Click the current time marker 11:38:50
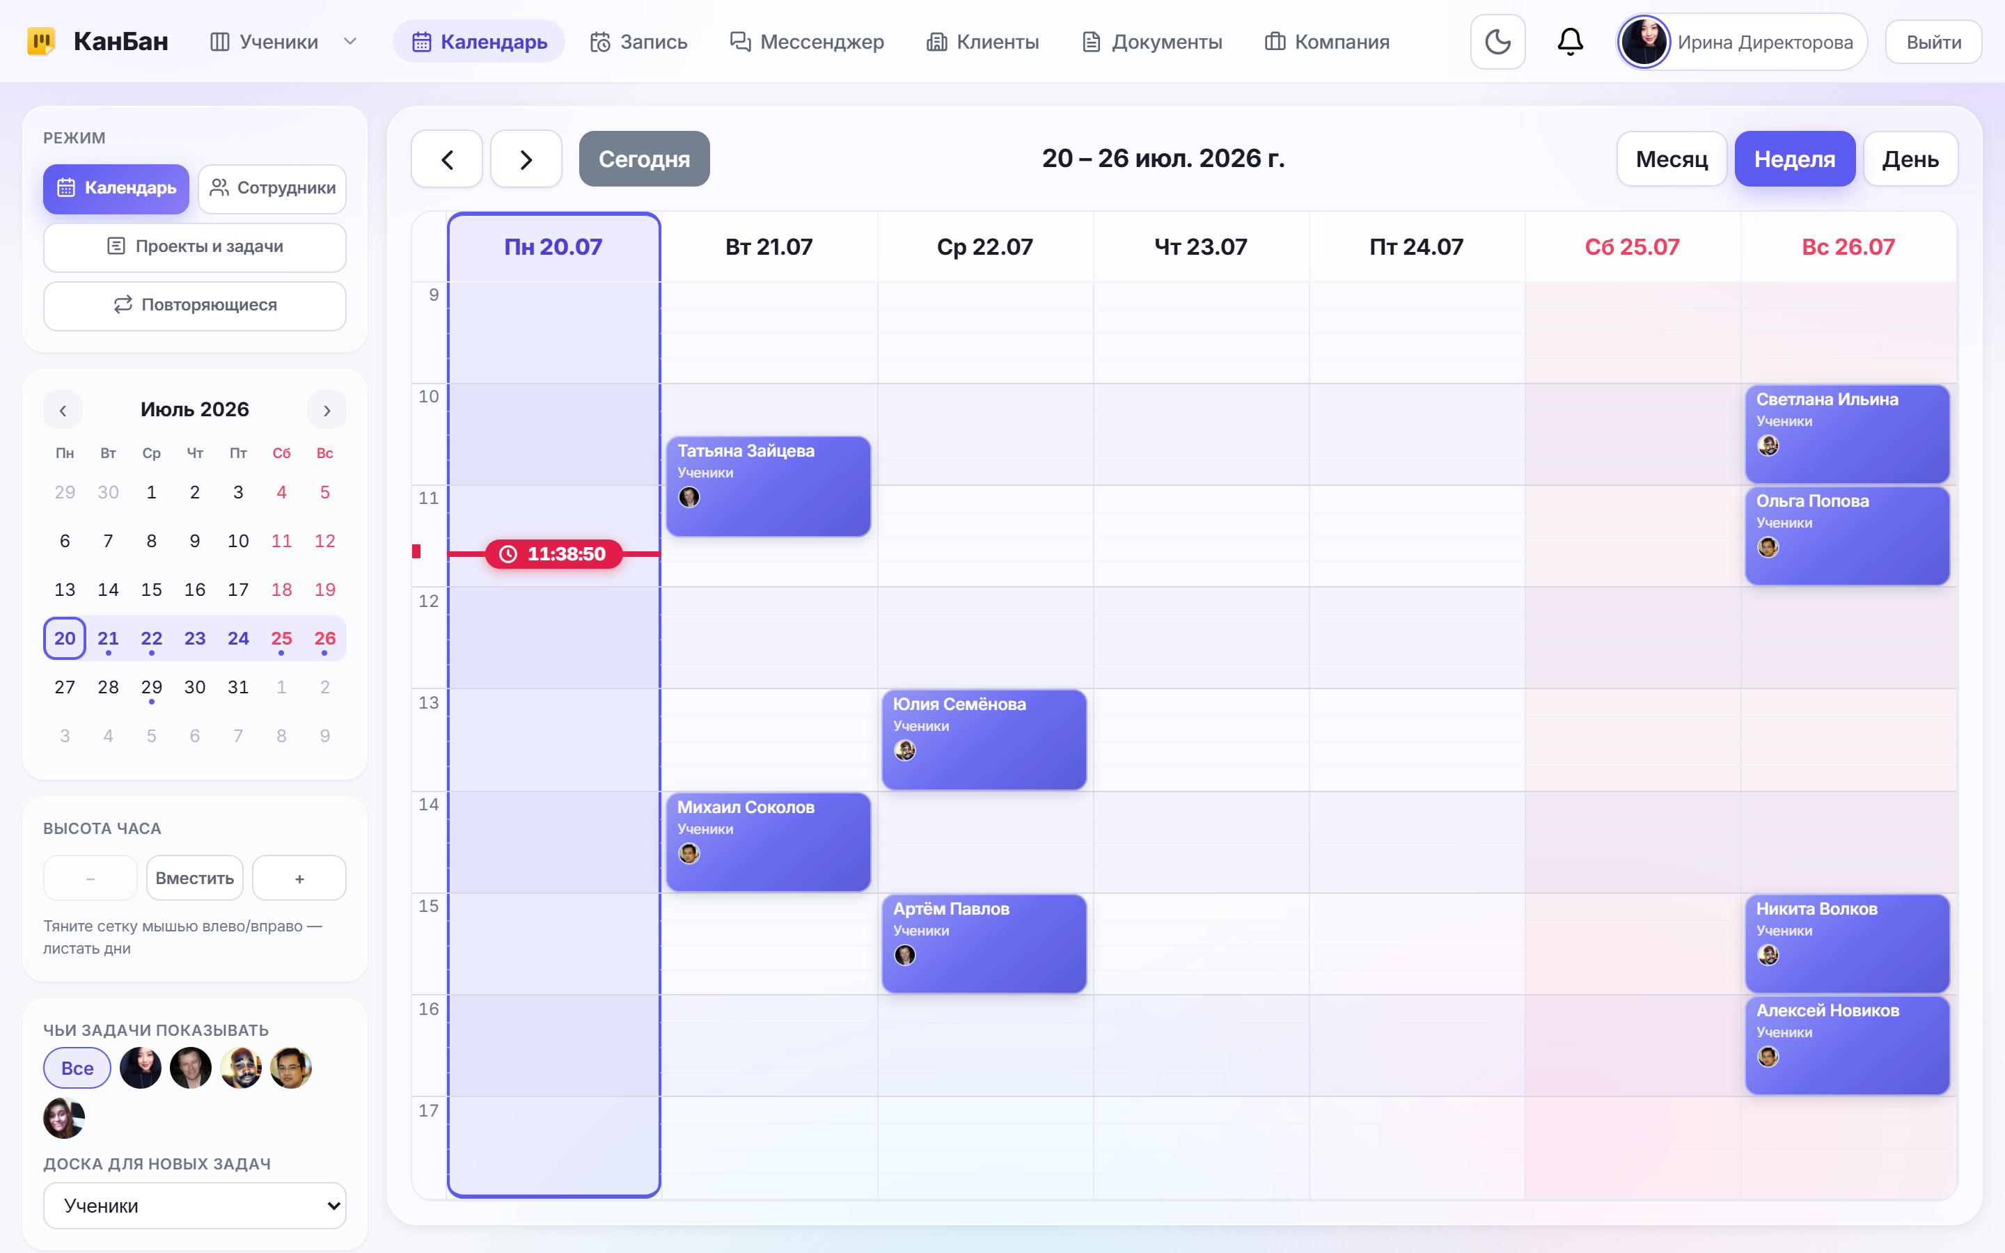Viewport: 2005px width, 1253px height. pyautogui.click(x=553, y=553)
